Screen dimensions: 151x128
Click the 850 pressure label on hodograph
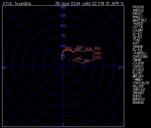(68, 48)
